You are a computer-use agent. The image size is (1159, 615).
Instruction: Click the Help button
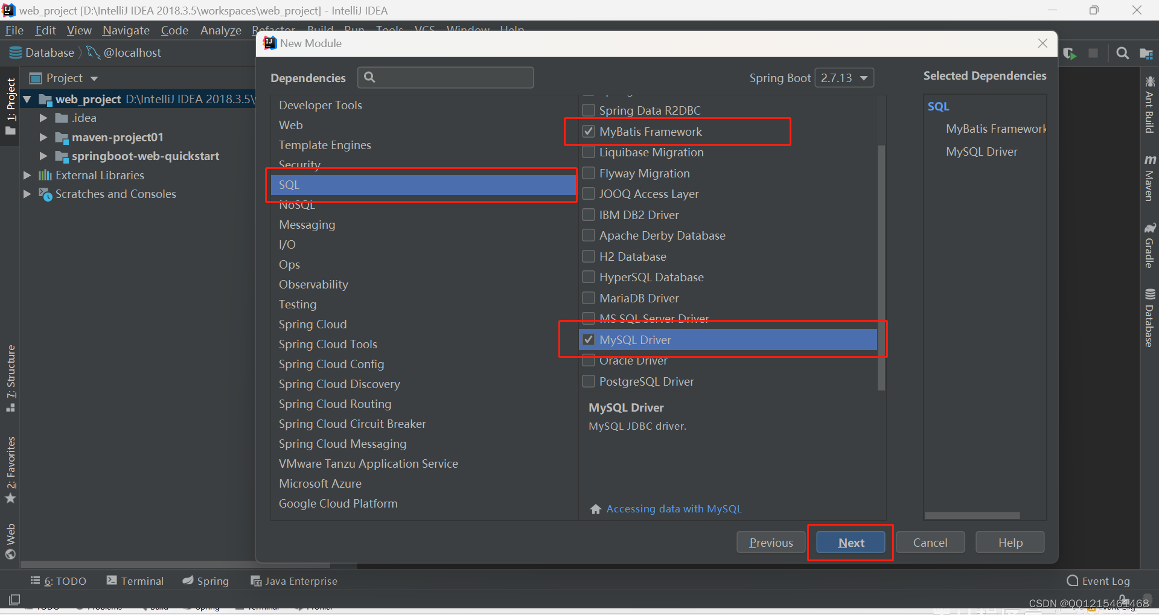coord(1010,543)
